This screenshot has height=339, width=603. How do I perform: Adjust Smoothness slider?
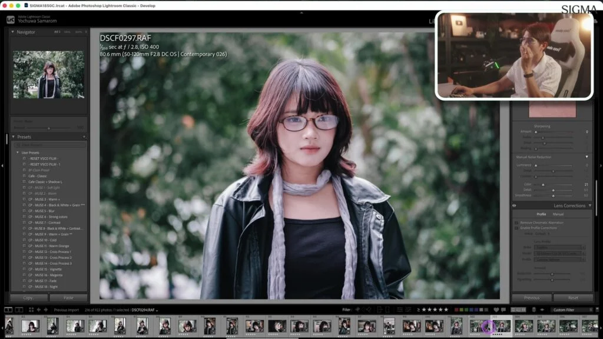pyautogui.click(x=554, y=195)
